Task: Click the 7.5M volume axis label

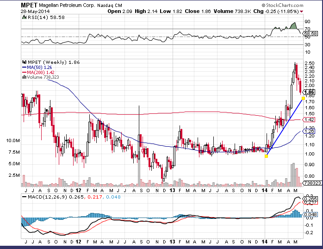Action: click(x=14, y=152)
